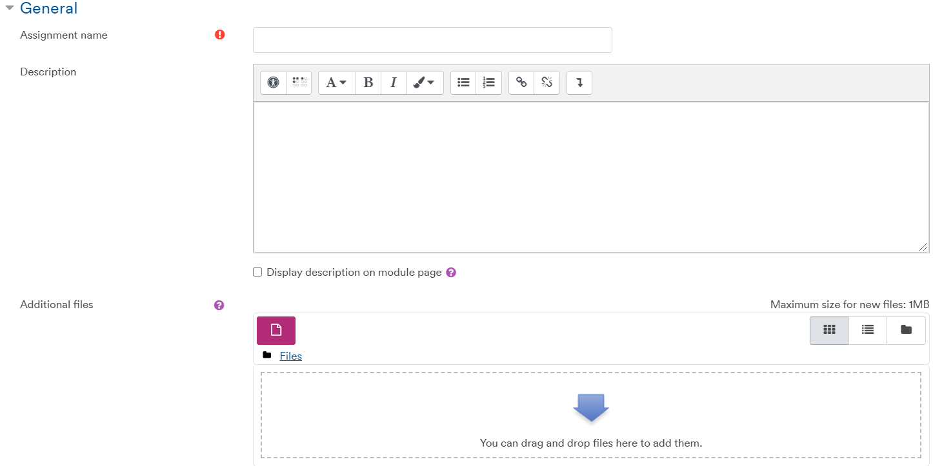Toggle bold formatting
933x466 pixels.
tap(368, 83)
